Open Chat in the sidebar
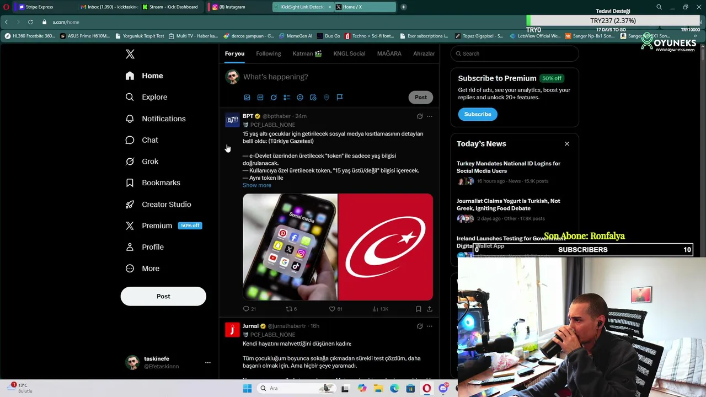706x397 pixels. click(142, 140)
